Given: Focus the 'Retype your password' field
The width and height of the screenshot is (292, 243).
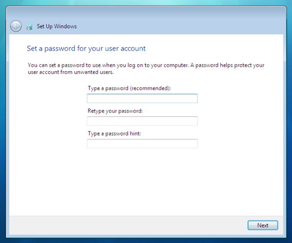Looking at the screenshot, I should pos(142,121).
